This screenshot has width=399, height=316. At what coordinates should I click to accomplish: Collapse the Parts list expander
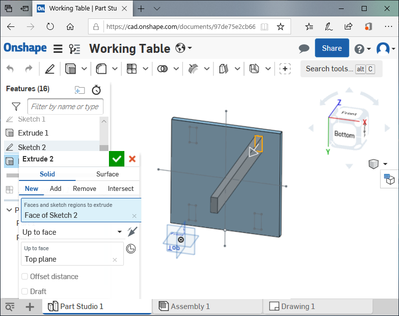coord(9,210)
